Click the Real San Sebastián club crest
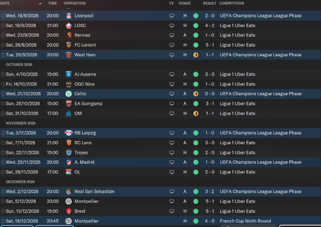Image resolution: width=321 pixels, height=227 pixels. tap(68, 191)
